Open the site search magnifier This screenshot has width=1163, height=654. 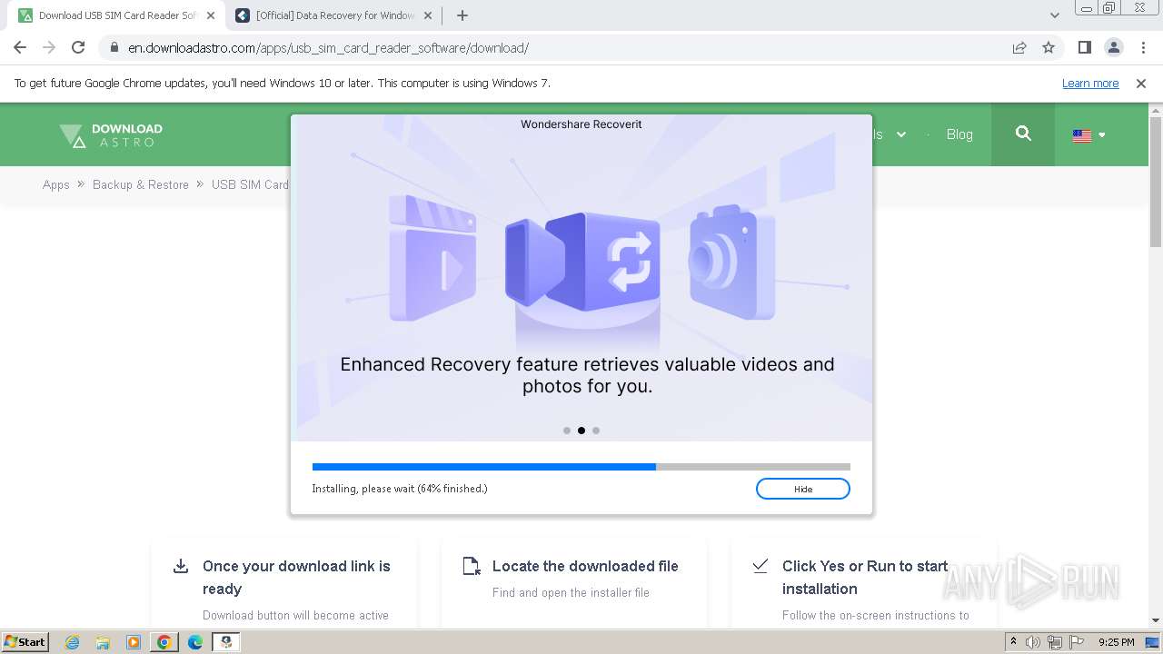[x=1023, y=134]
